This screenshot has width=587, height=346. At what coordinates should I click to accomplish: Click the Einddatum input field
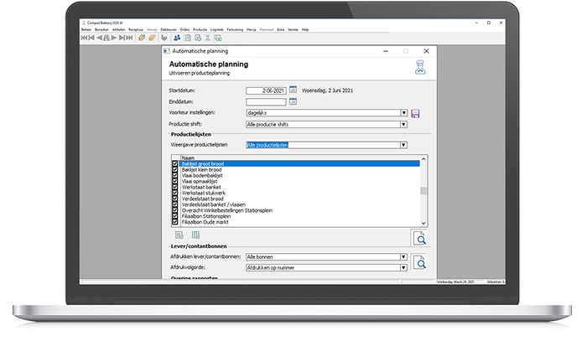click(x=266, y=101)
